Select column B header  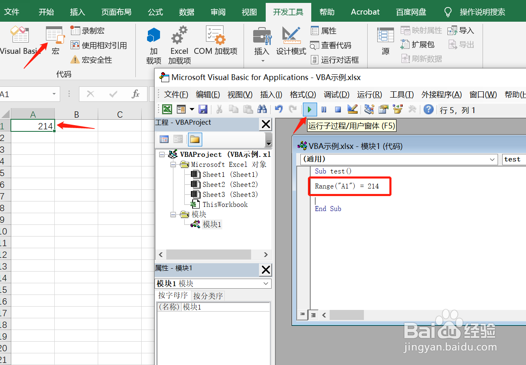pyautogui.click(x=76, y=114)
